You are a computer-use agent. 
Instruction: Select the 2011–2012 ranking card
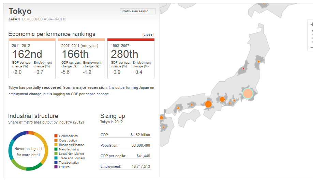(x=32, y=59)
